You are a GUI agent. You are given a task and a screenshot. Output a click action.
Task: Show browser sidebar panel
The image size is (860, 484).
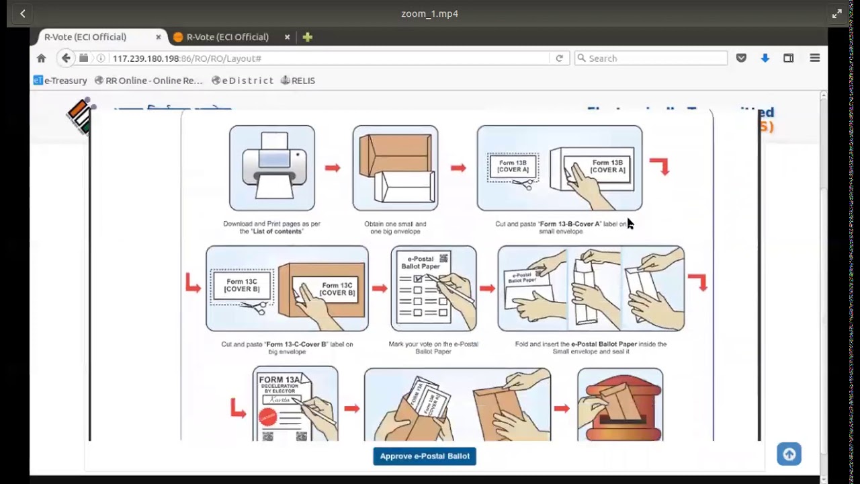(788, 58)
